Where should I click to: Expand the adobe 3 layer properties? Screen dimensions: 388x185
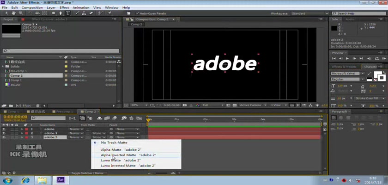click(22, 137)
